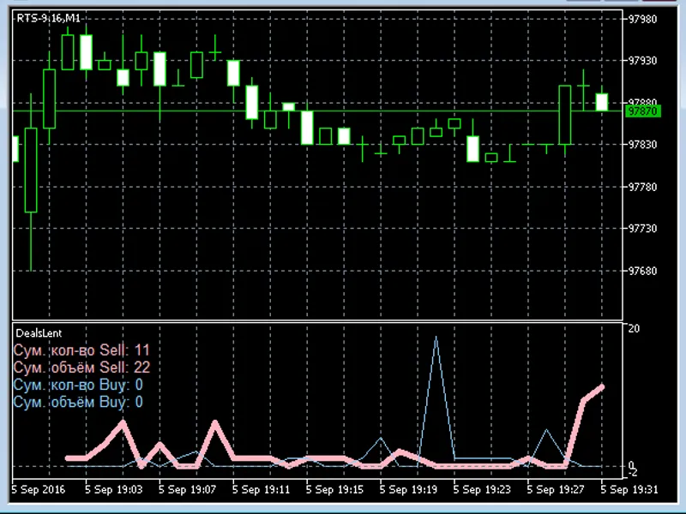Click the blue Buy line peak near 19:22
This screenshot has width=686, height=514.
click(436, 338)
